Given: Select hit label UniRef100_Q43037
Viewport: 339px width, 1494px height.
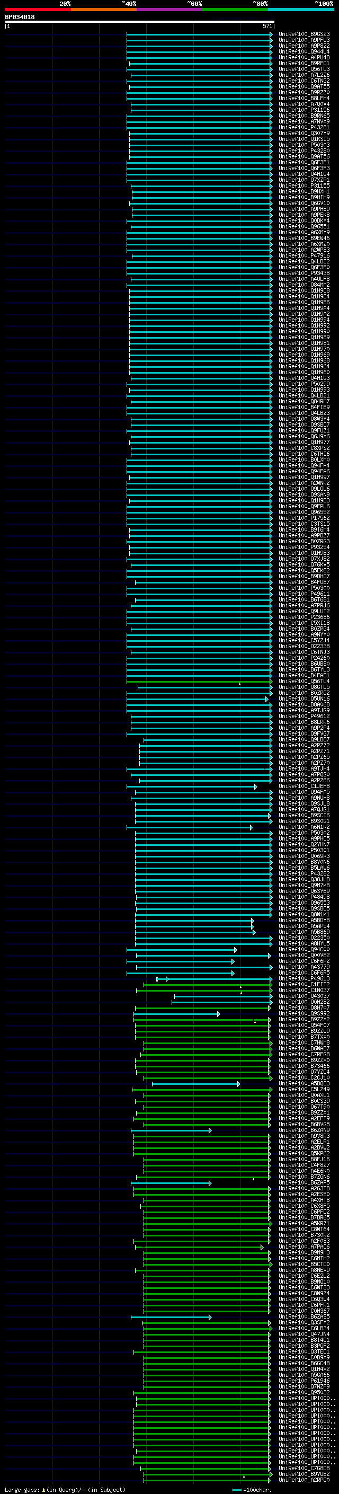Looking at the screenshot, I should 304,996.
